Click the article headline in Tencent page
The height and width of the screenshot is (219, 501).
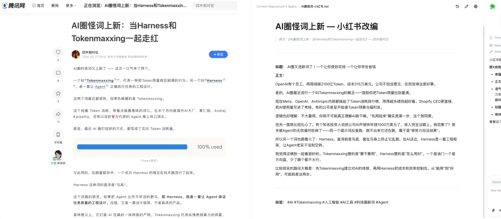(124, 32)
